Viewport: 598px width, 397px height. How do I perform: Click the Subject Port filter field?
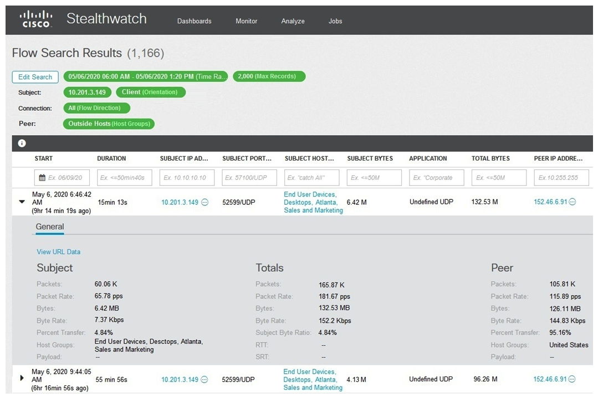249,178
